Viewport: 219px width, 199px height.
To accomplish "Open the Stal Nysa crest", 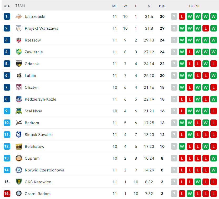I will tap(19, 111).
